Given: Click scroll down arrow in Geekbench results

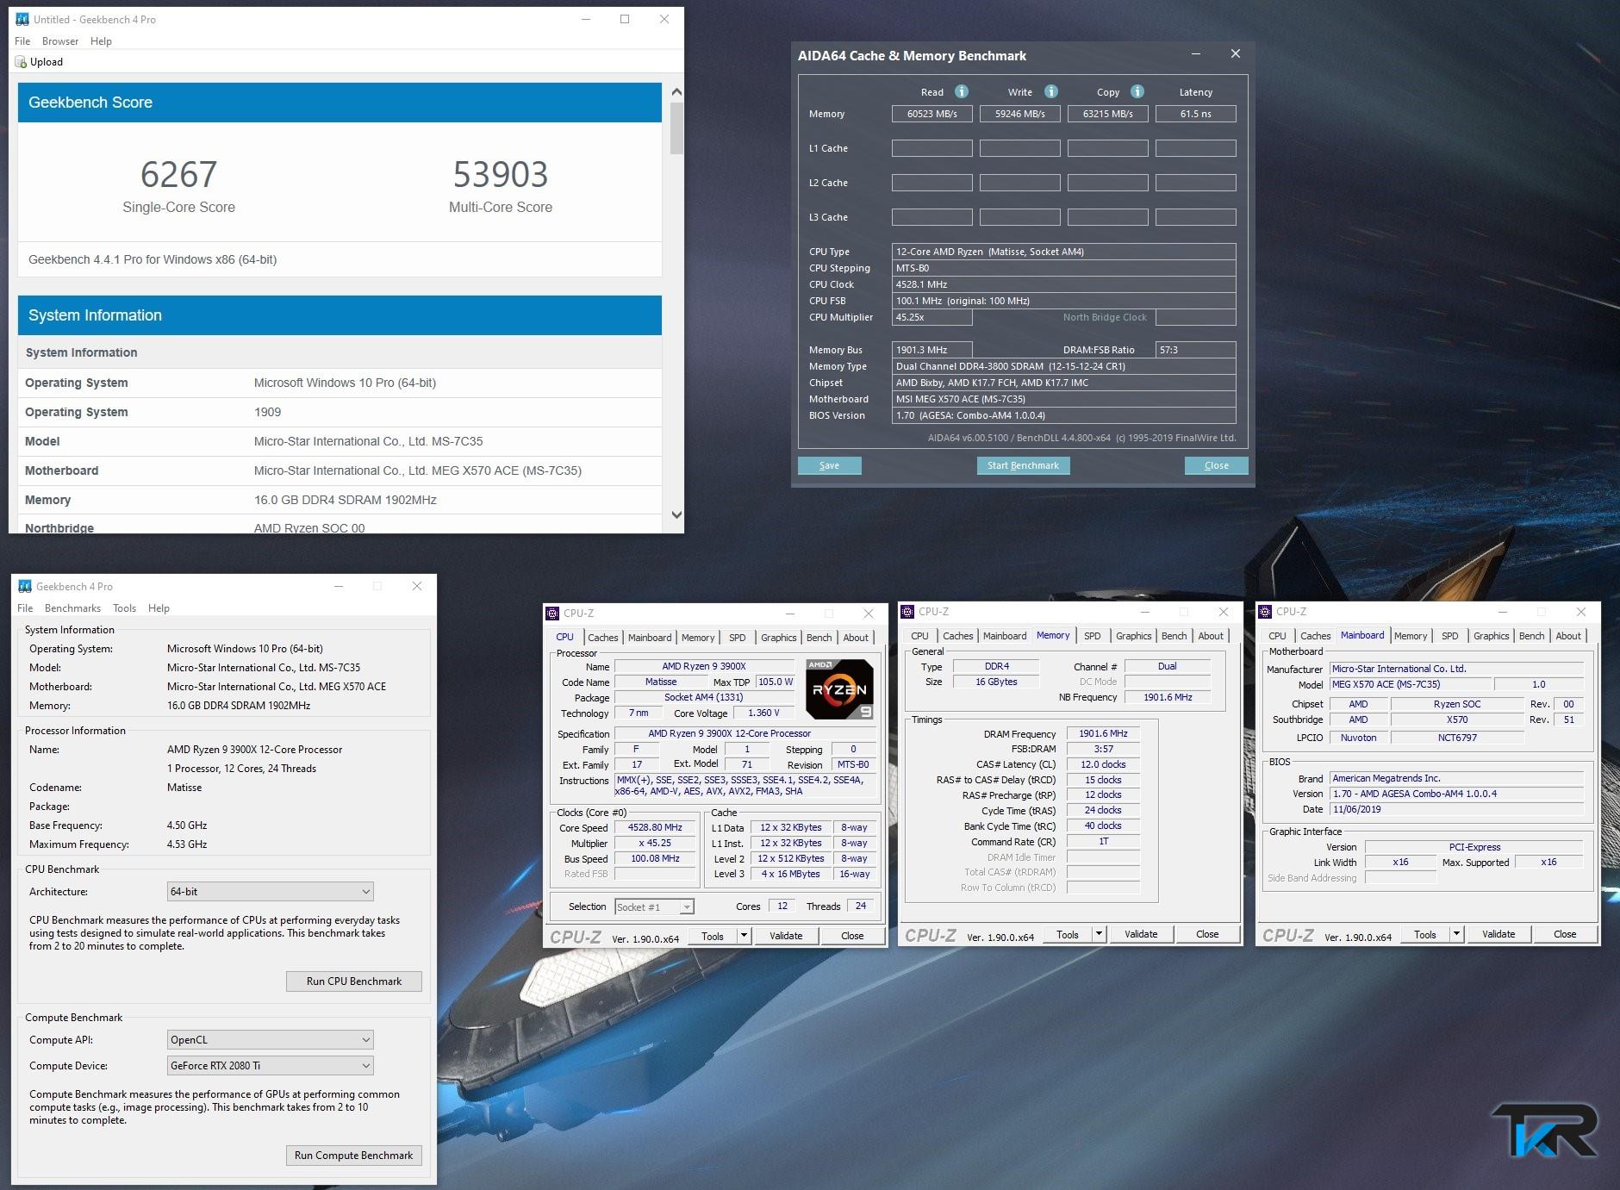Looking at the screenshot, I should (676, 515).
